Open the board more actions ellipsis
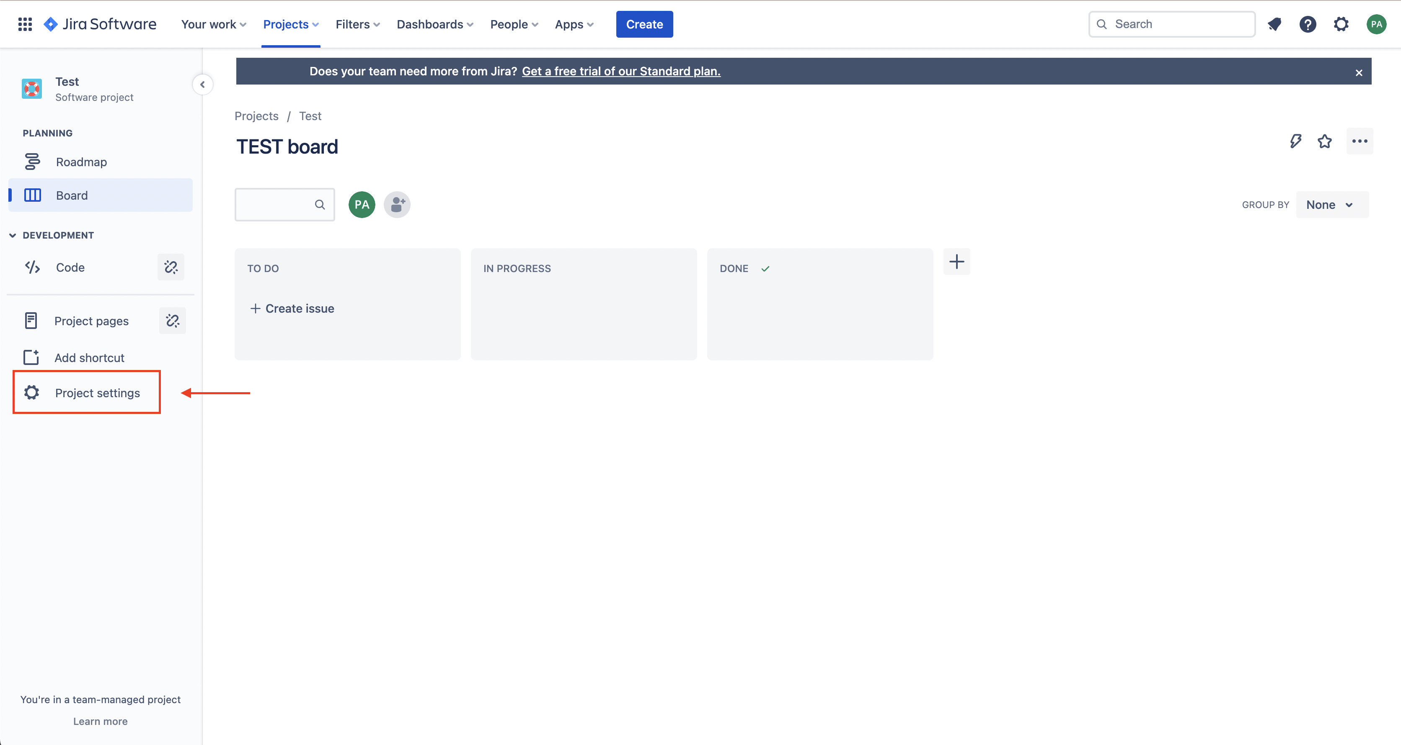Image resolution: width=1401 pixels, height=745 pixels. click(1360, 141)
